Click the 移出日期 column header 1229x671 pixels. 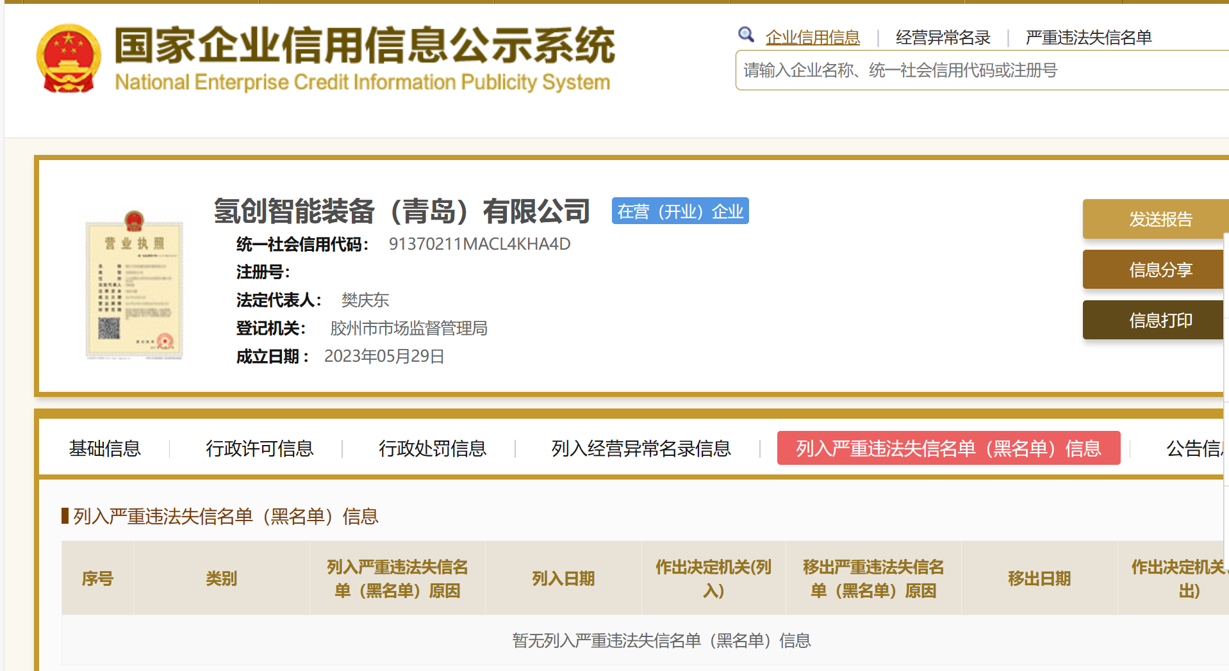click(x=1039, y=578)
